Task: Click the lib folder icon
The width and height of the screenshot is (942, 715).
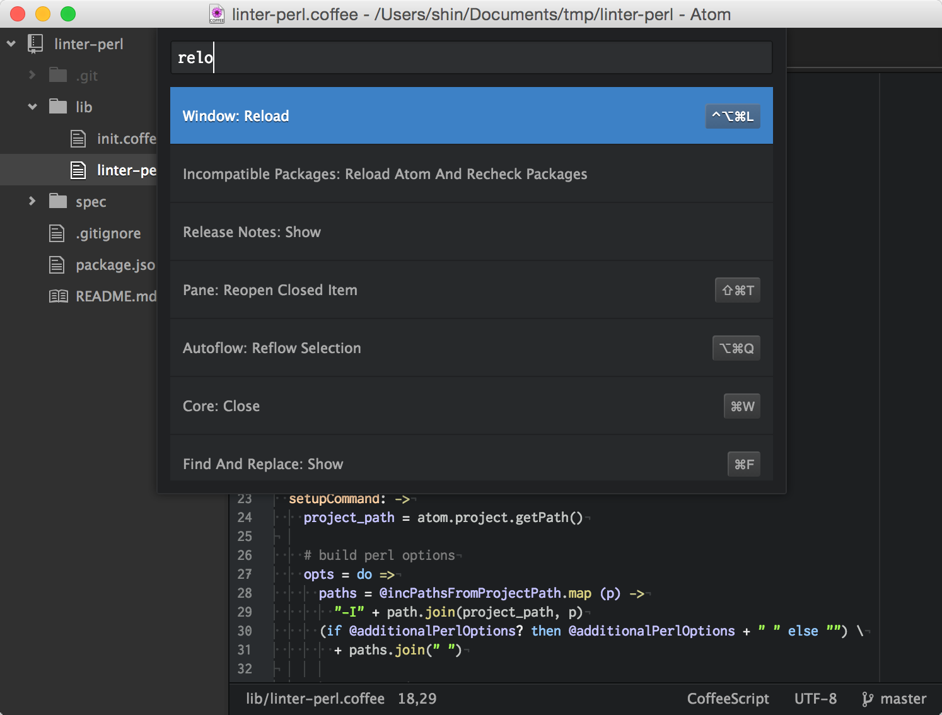Action: coord(58,107)
